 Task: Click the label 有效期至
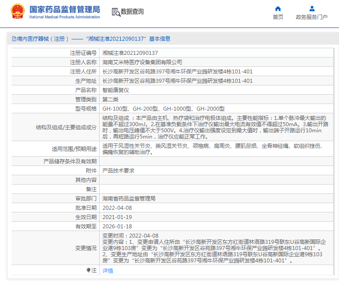[x=86, y=227]
